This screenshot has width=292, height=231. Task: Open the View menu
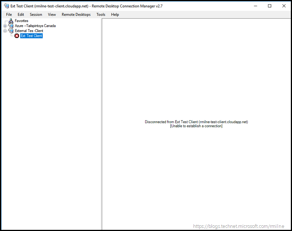[52, 14]
